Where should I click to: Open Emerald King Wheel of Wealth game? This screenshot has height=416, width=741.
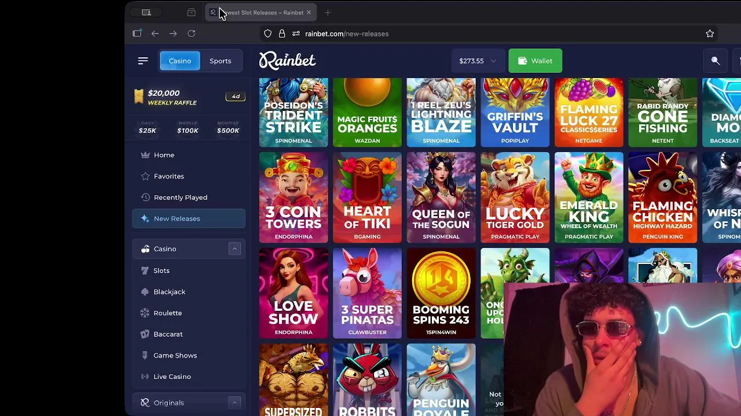coord(589,198)
